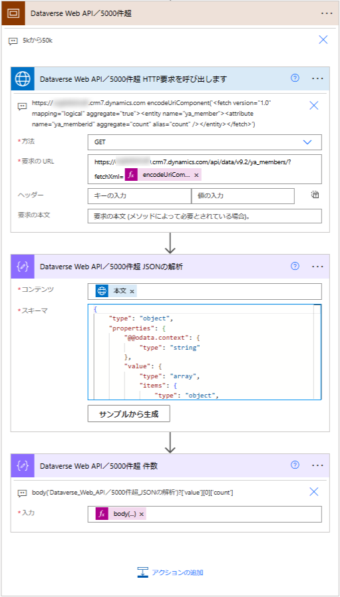This screenshot has width=340, height=597.
Task: Click the fx icon of encodeUriCom token
Action: point(131,175)
